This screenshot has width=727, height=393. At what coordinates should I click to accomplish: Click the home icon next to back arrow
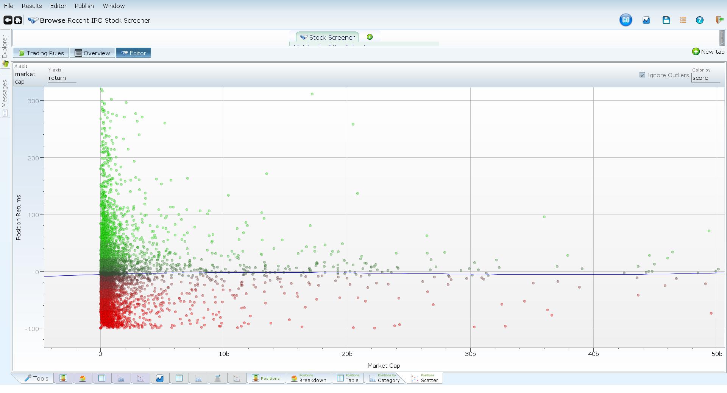pyautogui.click(x=18, y=20)
